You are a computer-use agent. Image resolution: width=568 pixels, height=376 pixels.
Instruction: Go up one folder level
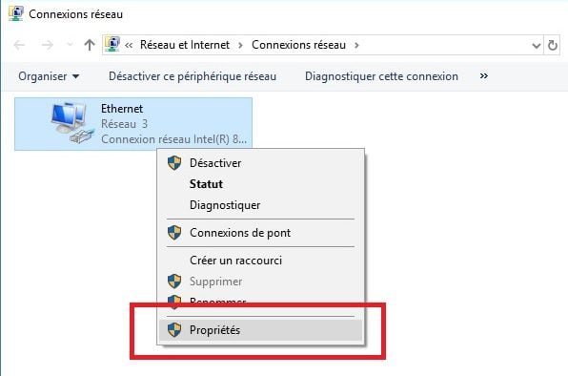tap(90, 45)
